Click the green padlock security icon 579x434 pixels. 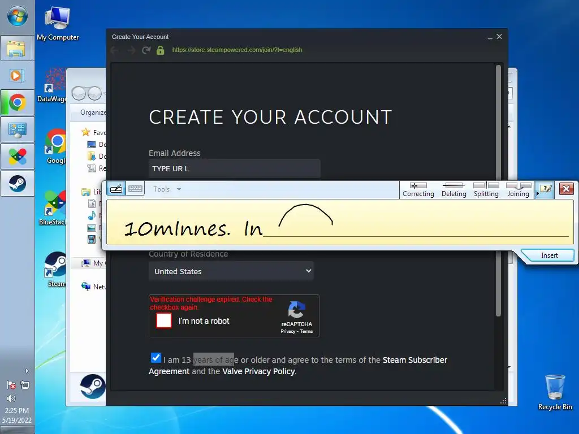point(160,50)
